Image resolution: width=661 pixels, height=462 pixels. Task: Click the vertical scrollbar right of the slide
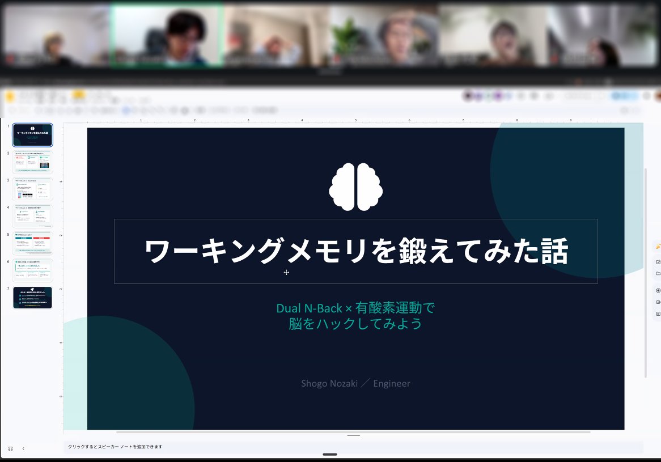point(645,273)
